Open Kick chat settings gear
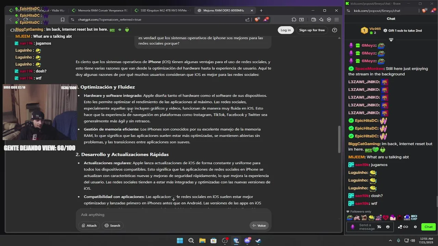This screenshot has width=438, height=246. pos(415,227)
